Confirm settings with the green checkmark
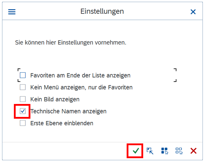This screenshot has height=162, width=204. pyautogui.click(x=136, y=151)
